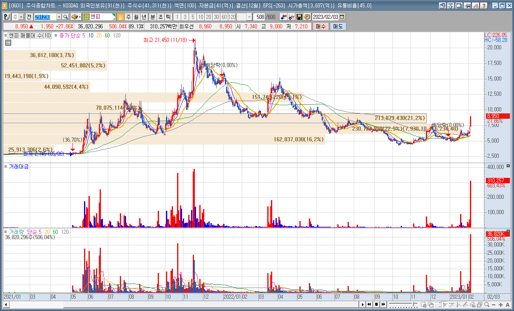514x311 pixels.
Task: Open the 엔피 stock name dropdown
Action: [x=114, y=17]
